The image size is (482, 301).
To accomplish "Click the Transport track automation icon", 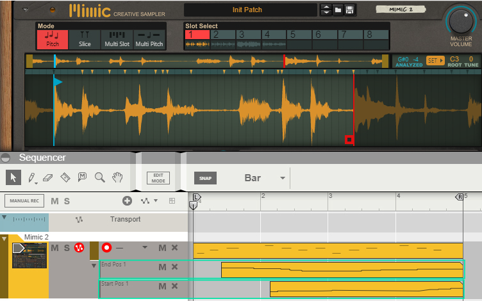I will click(79, 219).
